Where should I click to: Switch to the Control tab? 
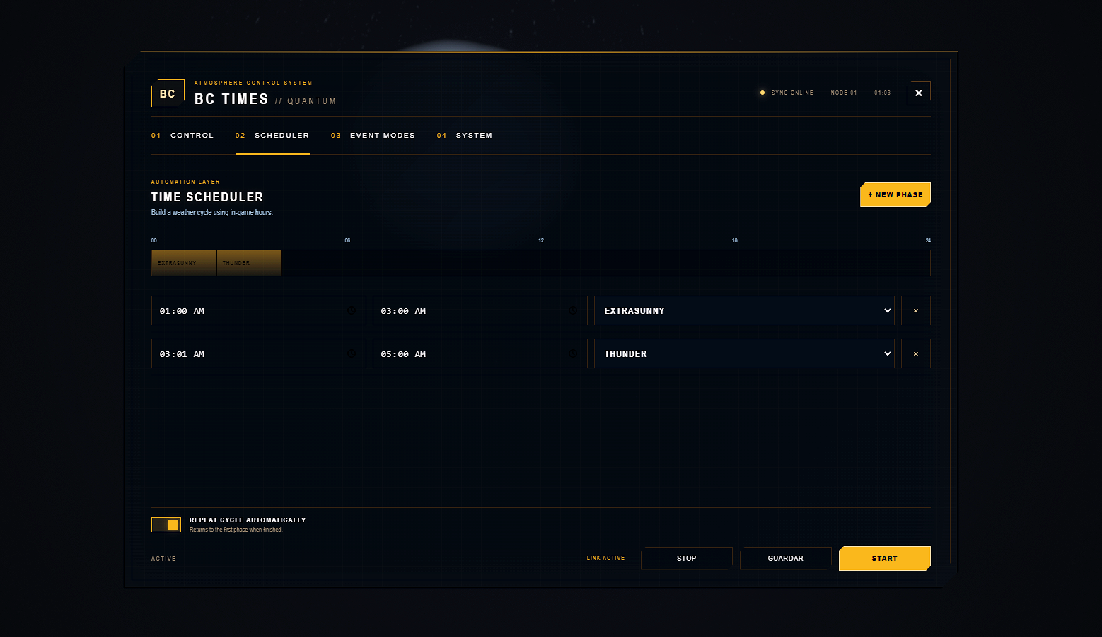coord(182,135)
